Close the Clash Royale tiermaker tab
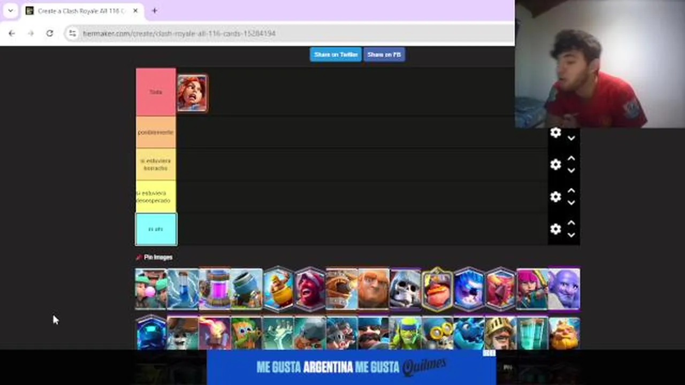The image size is (685, 385). pos(136,11)
